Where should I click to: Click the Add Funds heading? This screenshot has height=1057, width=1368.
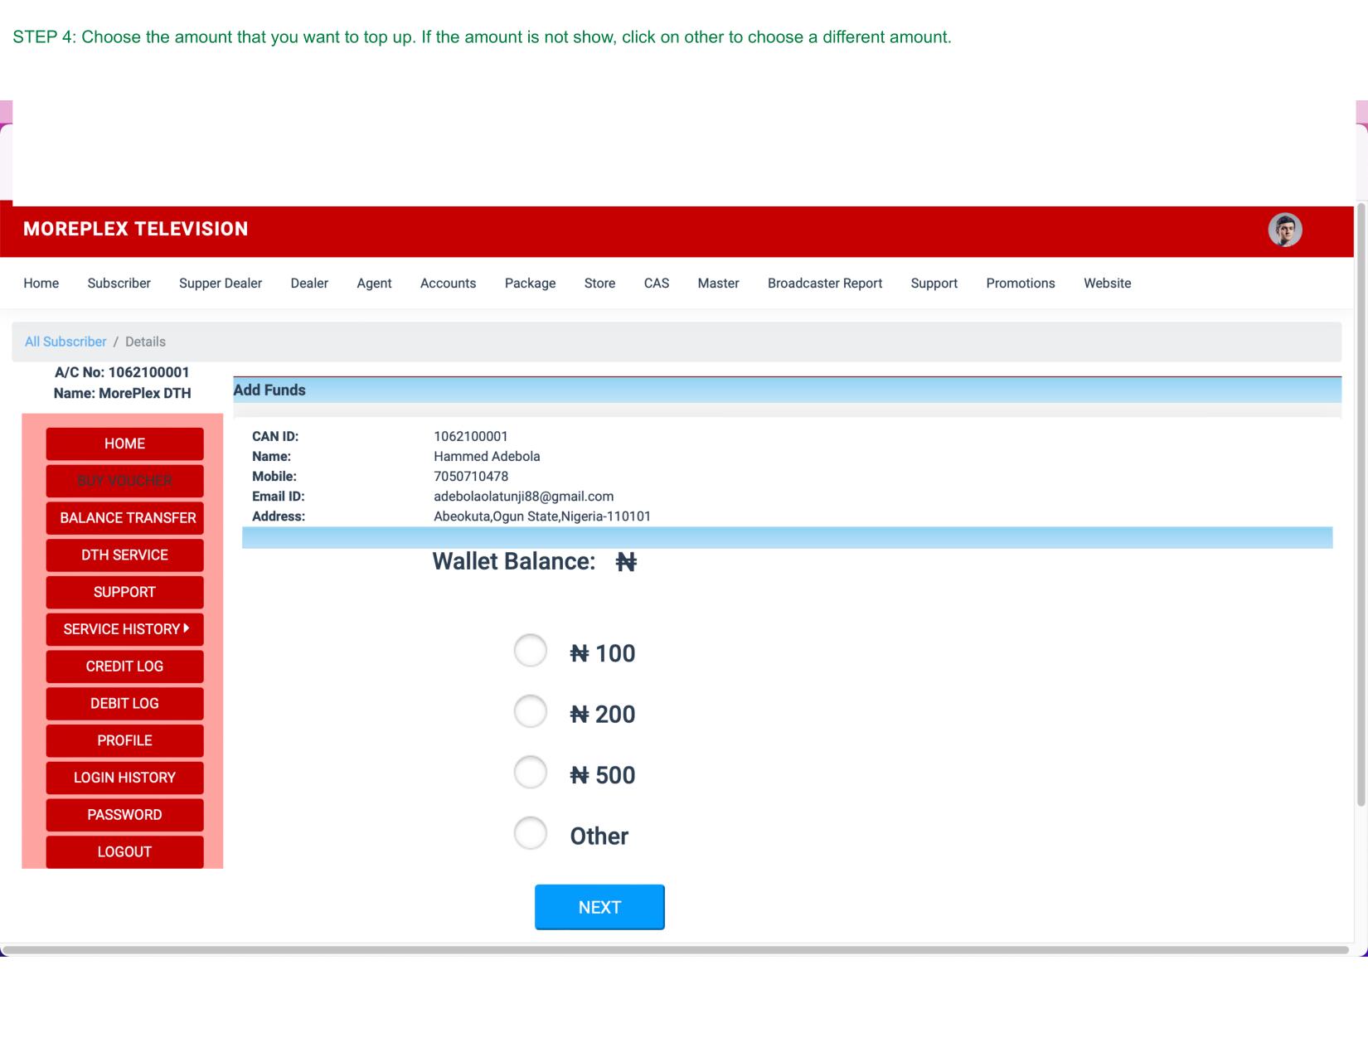point(269,390)
